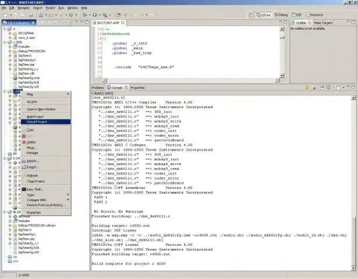Click the editor scroll-down arrow
This screenshot has height=279, width=358.
click(282, 76)
